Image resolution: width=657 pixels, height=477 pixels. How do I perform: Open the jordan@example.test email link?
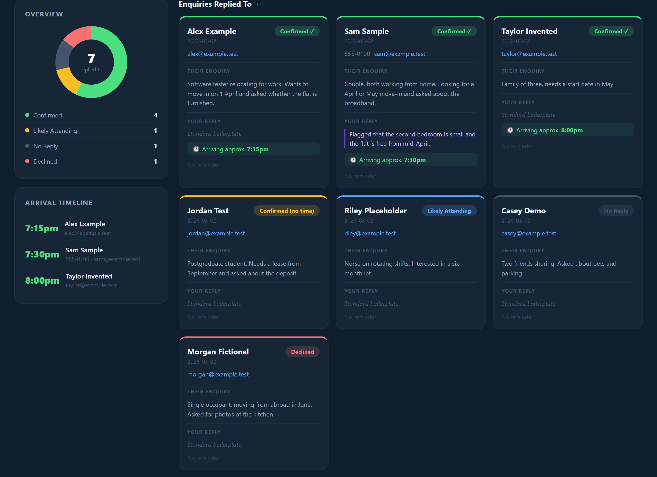point(216,233)
